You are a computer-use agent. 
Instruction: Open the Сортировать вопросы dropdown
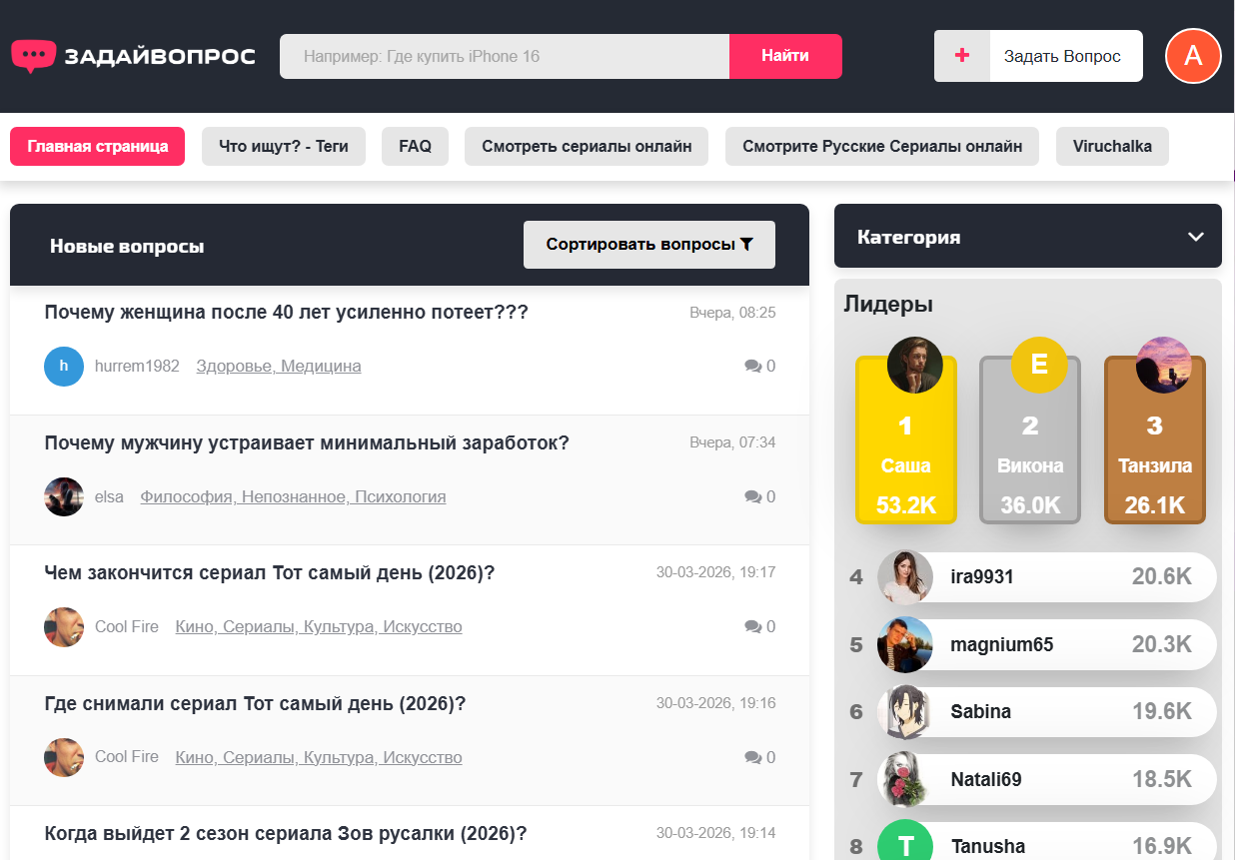tap(649, 245)
